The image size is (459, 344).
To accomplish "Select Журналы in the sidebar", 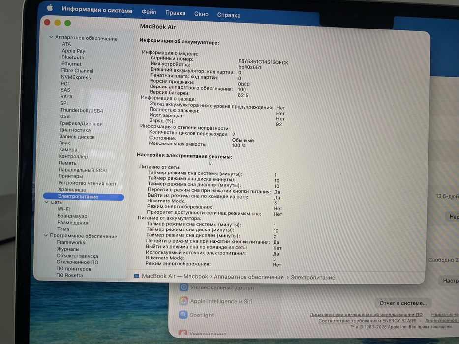I will (68, 249).
